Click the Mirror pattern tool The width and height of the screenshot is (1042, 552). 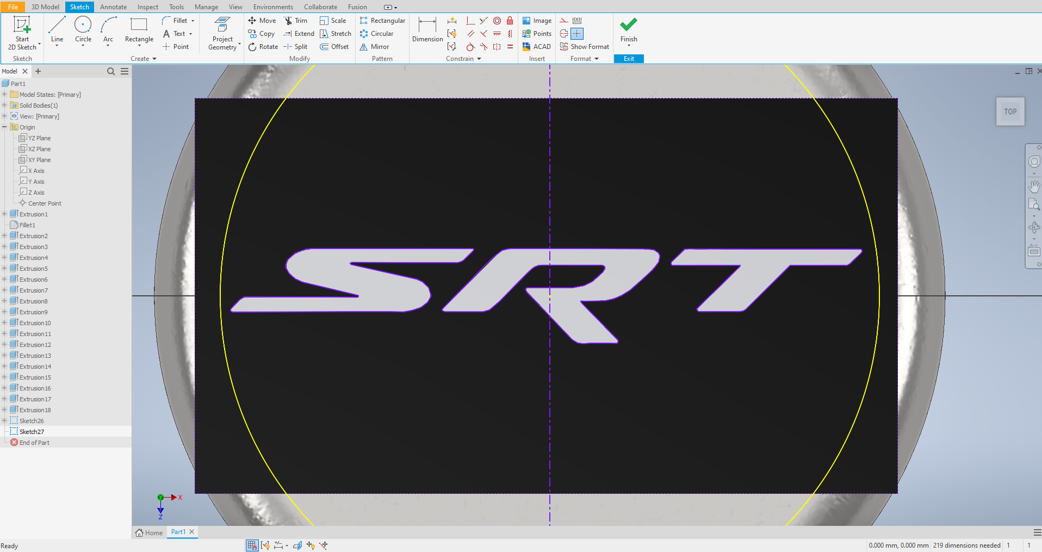tap(374, 47)
